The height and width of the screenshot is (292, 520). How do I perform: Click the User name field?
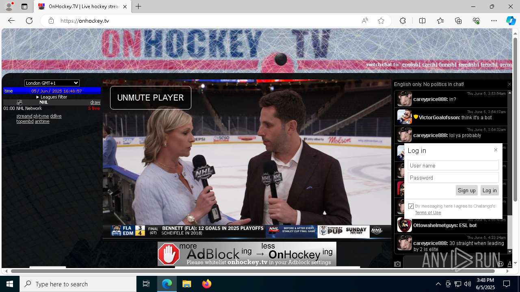[453, 165]
